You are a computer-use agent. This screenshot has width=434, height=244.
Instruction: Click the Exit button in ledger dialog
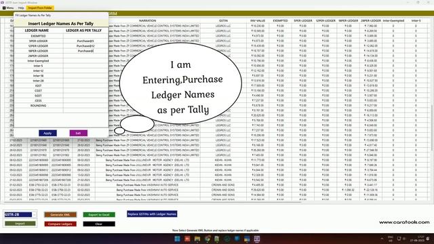point(79,133)
